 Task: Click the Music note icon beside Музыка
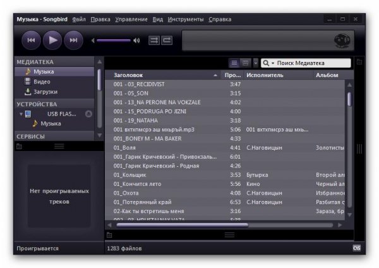click(x=28, y=71)
